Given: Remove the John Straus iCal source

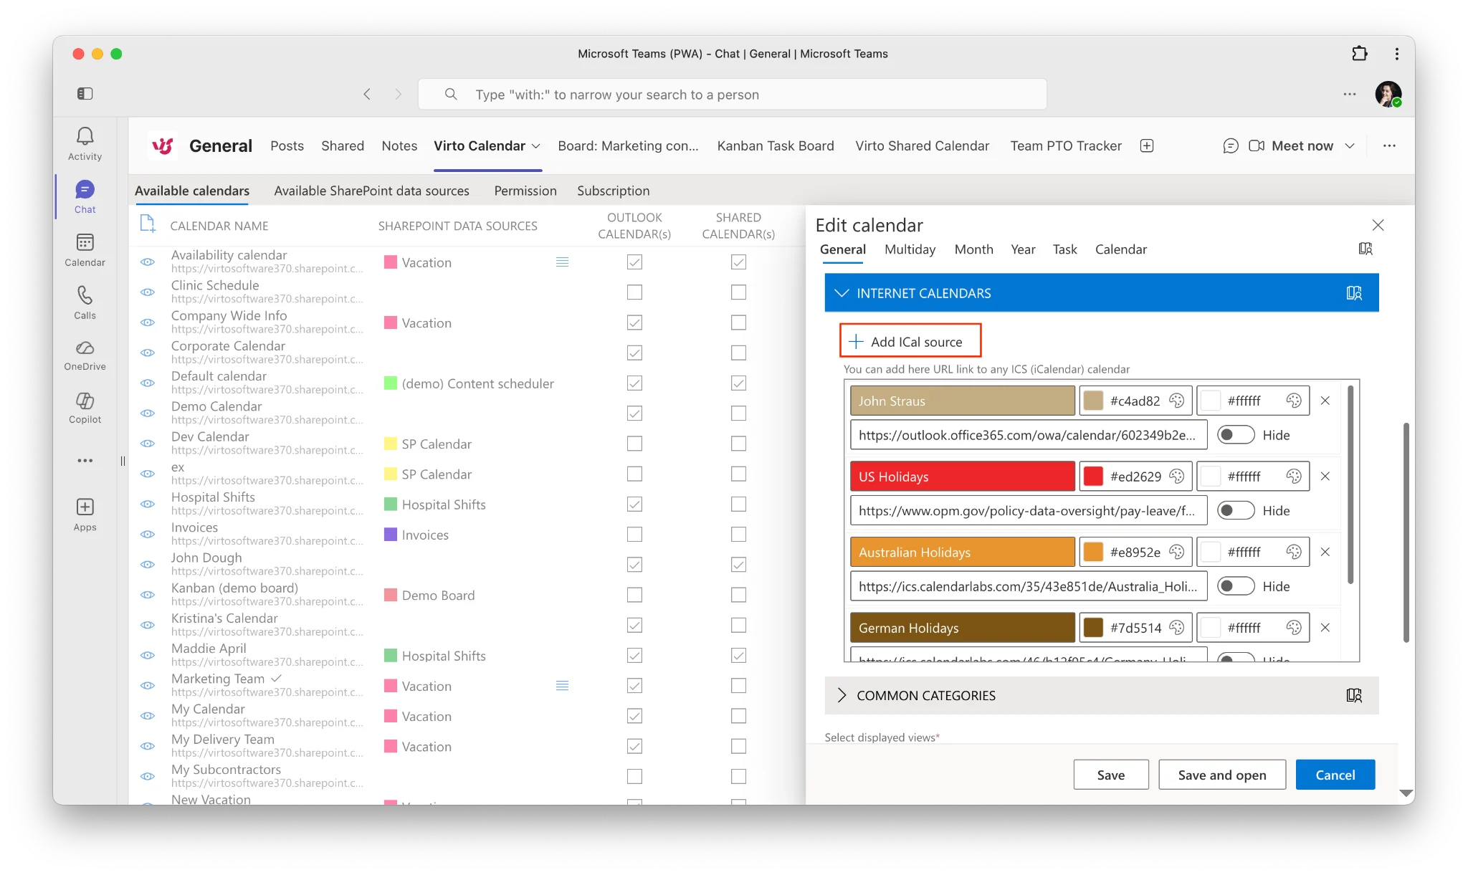Looking at the screenshot, I should click(1325, 401).
